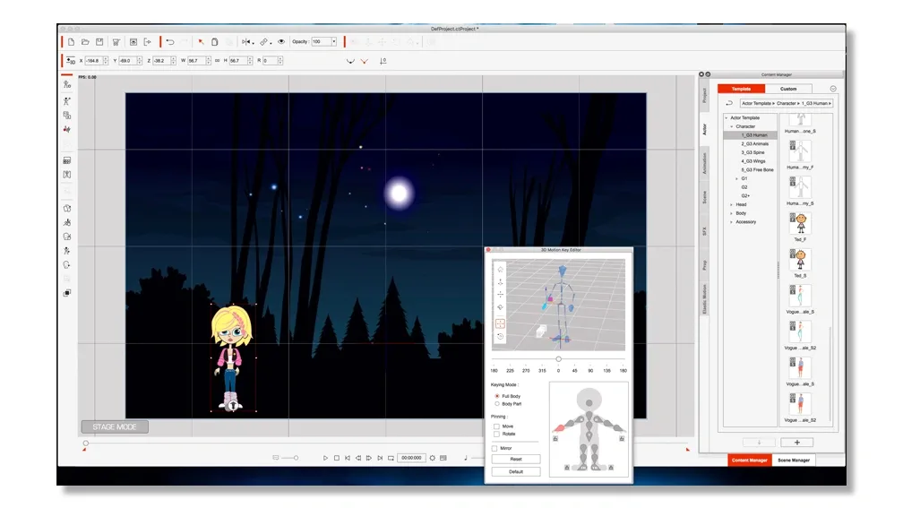Image resolution: width=903 pixels, height=508 pixels.
Task: Select 2_G3 Animals in the tree
Action: point(755,144)
